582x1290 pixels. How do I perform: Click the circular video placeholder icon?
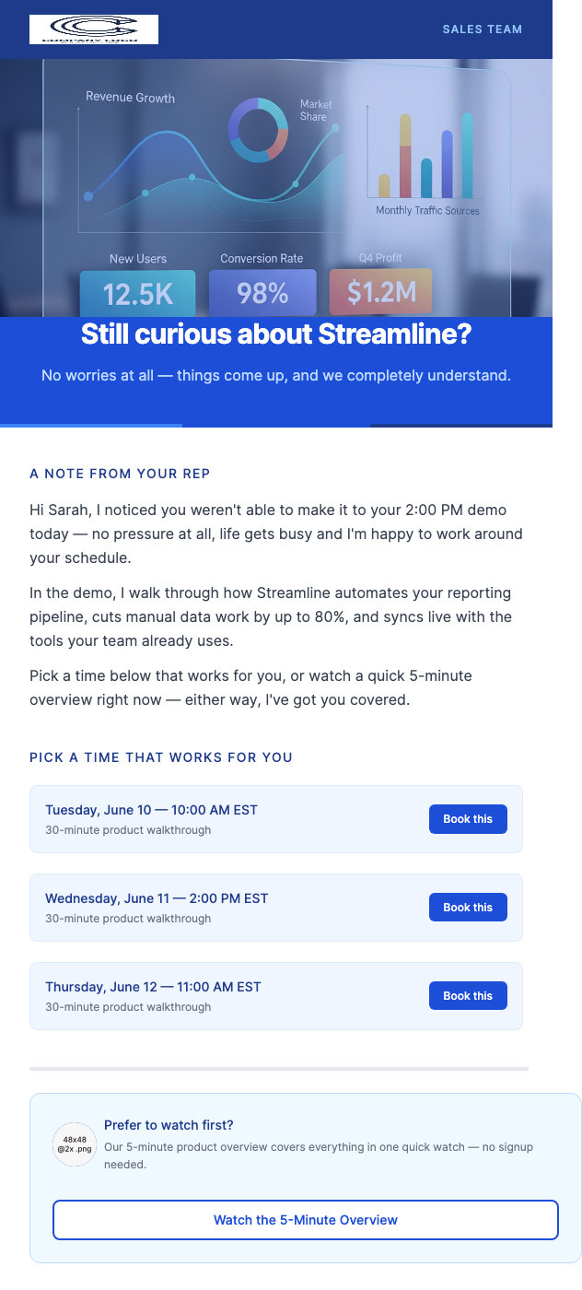pyautogui.click(x=74, y=1143)
